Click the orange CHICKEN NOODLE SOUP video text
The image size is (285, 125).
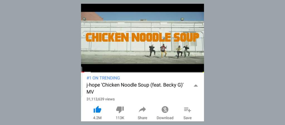142,37
